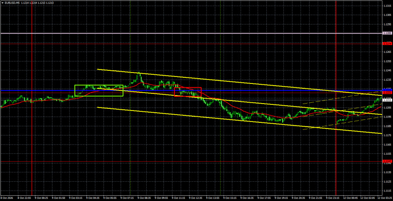Click the 9 Oct 00:25 time label
Image resolution: width=393 pixels, height=201 pixels.
[41, 198]
